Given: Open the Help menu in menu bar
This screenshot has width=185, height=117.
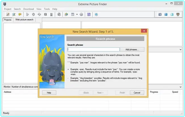Looking at the screenshot, I should [x=55, y=9].
